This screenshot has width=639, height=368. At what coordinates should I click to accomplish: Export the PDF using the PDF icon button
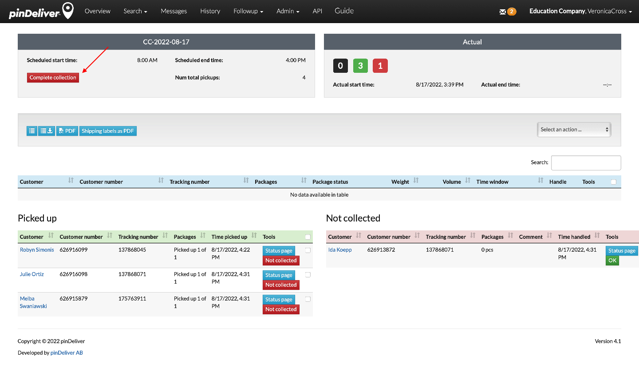pyautogui.click(x=67, y=131)
